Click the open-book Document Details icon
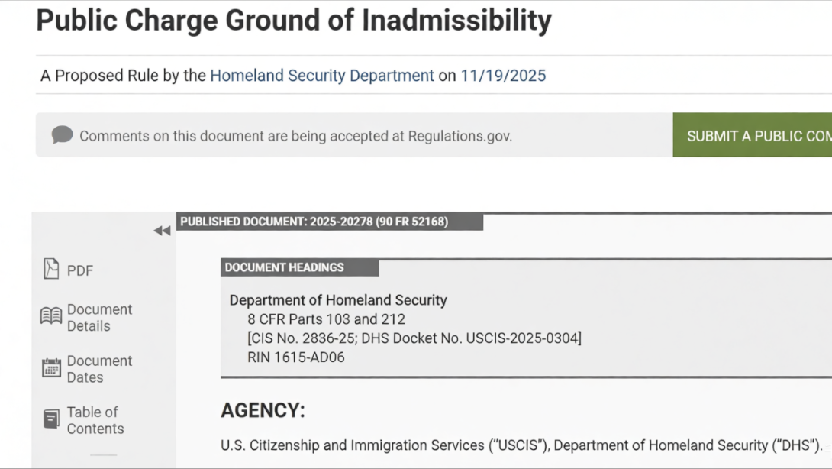Viewport: 832px width, 469px height. point(51,316)
